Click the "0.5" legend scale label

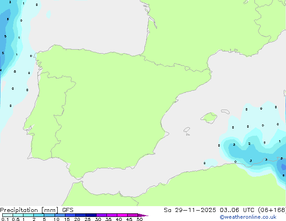point(15,219)
